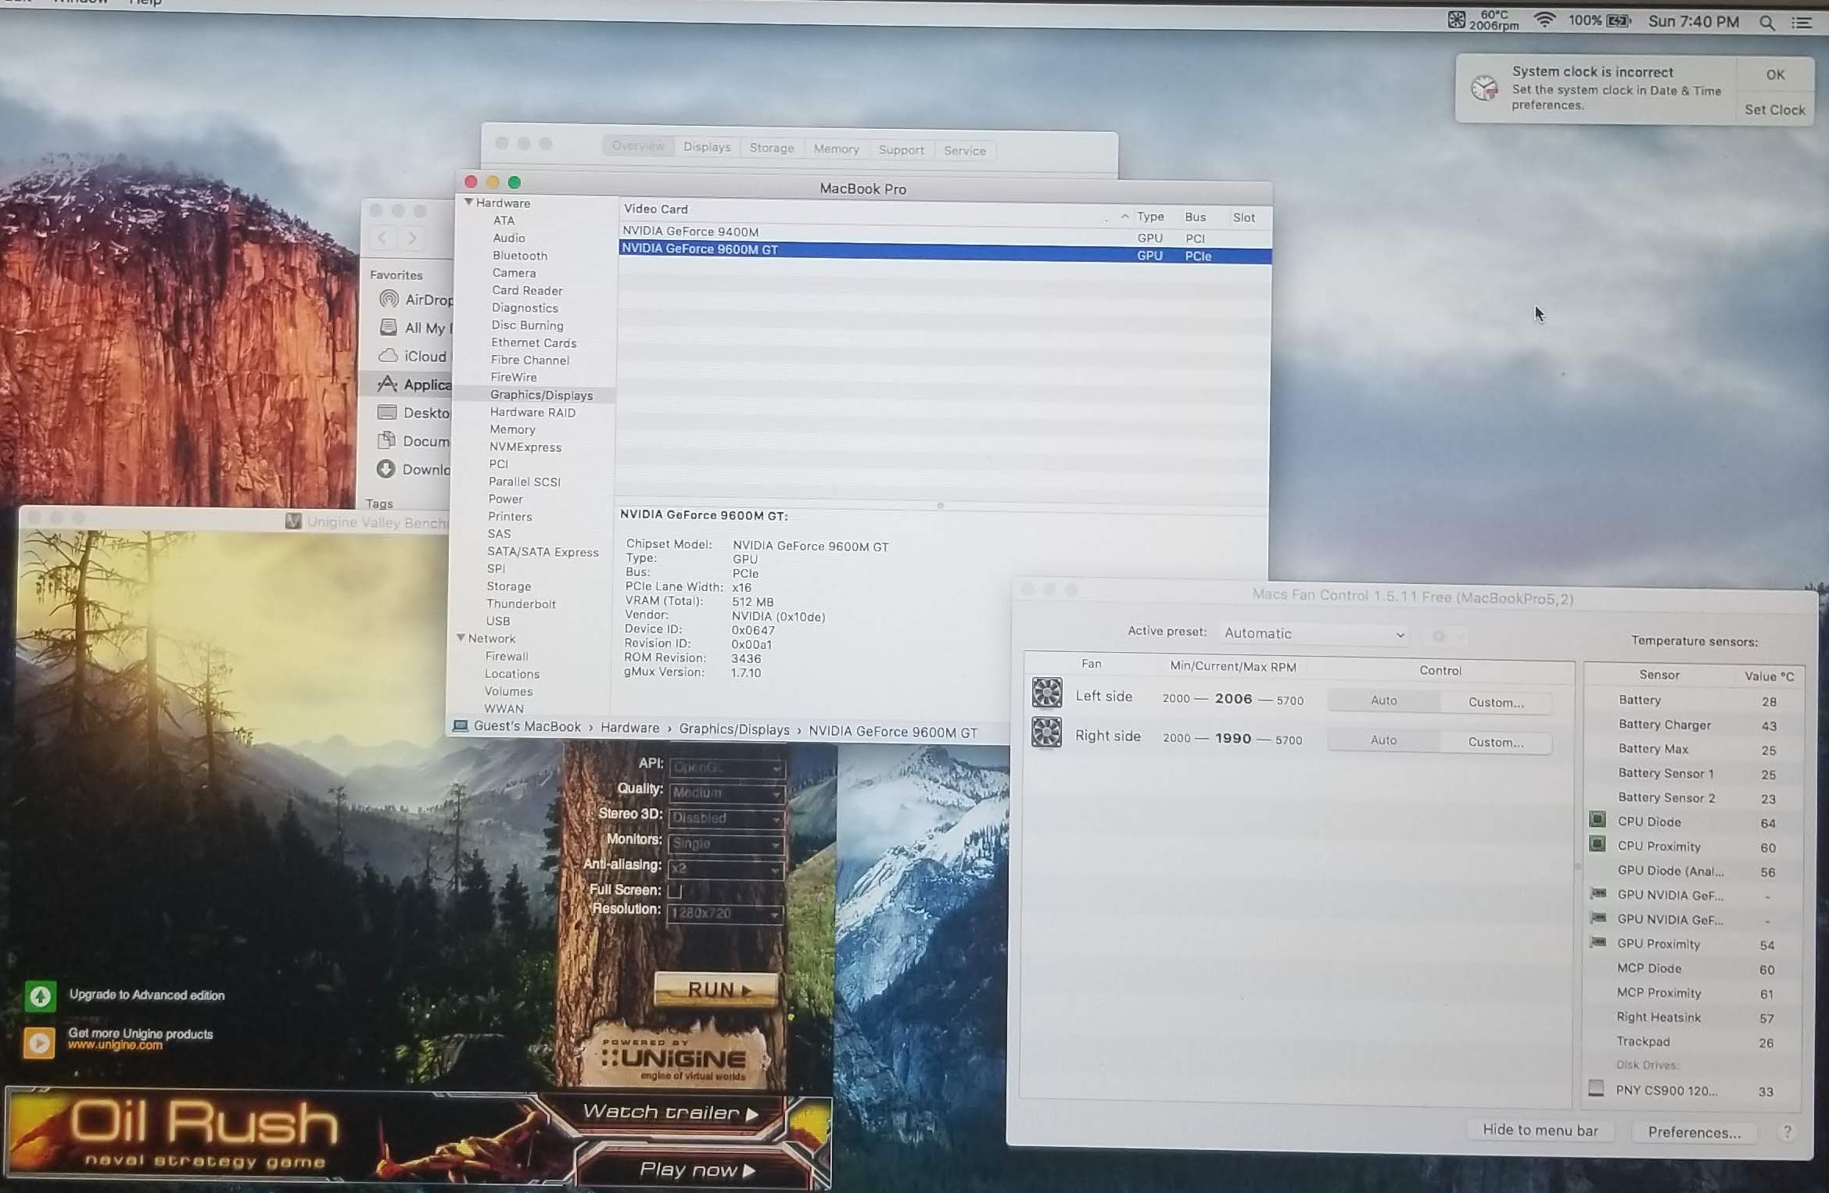Screen dimensions: 1829x1193
Task: Collapse the Network tree section
Action: (x=461, y=638)
